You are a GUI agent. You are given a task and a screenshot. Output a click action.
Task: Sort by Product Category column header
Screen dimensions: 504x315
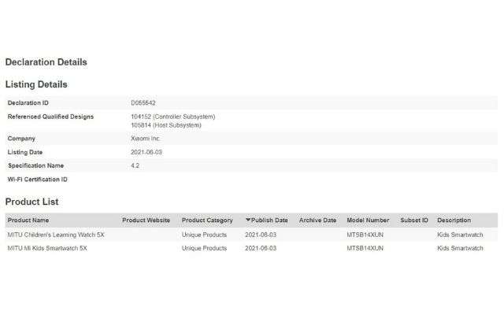pos(207,220)
